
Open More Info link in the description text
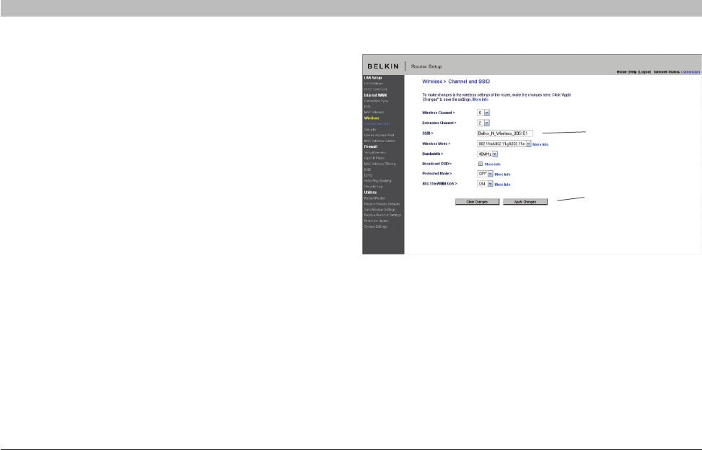click(x=481, y=100)
